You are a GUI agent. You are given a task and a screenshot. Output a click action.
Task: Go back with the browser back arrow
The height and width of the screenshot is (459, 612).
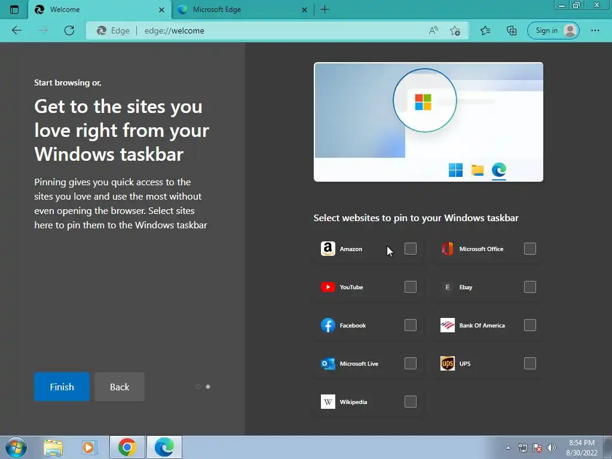tap(17, 30)
